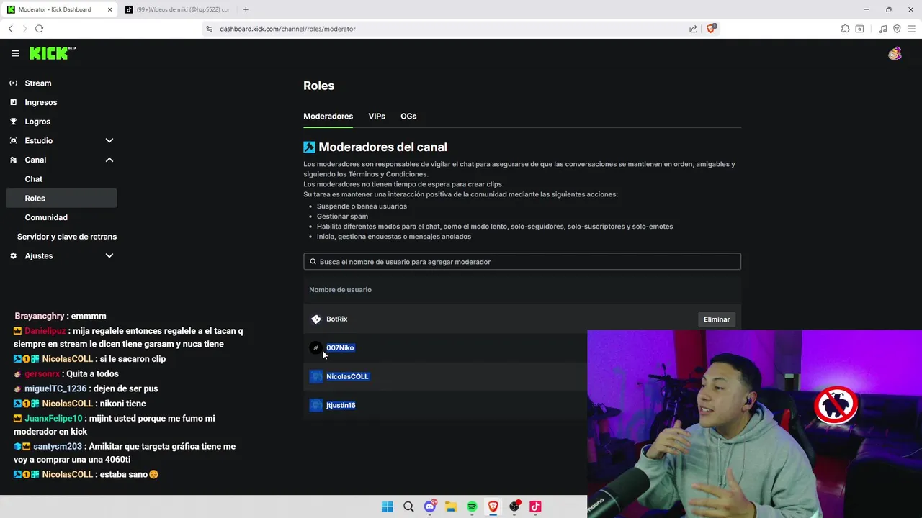Open Discord from the taskbar
Image resolution: width=922 pixels, height=518 pixels.
coord(430,506)
